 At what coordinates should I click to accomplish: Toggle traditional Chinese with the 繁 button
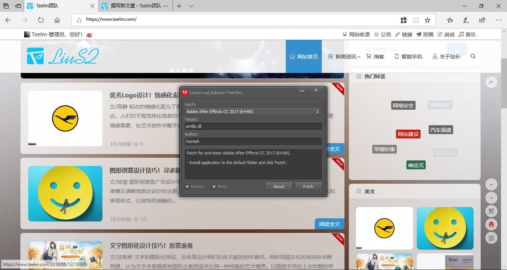click(x=491, y=211)
